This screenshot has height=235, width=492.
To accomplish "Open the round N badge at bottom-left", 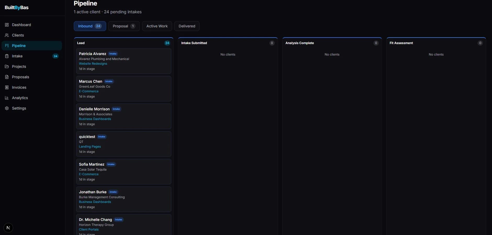I will 8,228.
